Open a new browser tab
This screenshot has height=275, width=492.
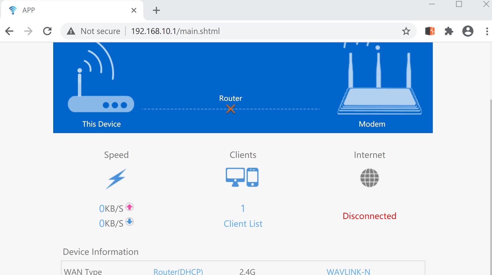click(x=156, y=10)
